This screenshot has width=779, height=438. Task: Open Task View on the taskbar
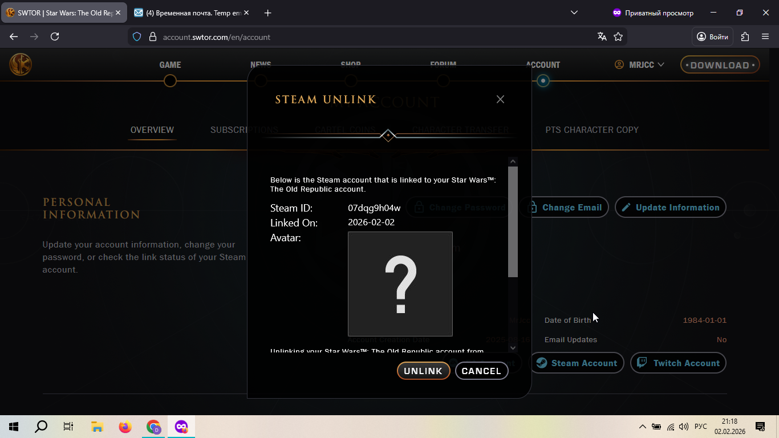click(68, 427)
